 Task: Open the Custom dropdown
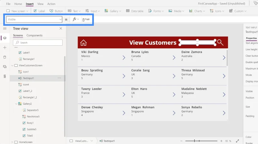tap(238, 11)
